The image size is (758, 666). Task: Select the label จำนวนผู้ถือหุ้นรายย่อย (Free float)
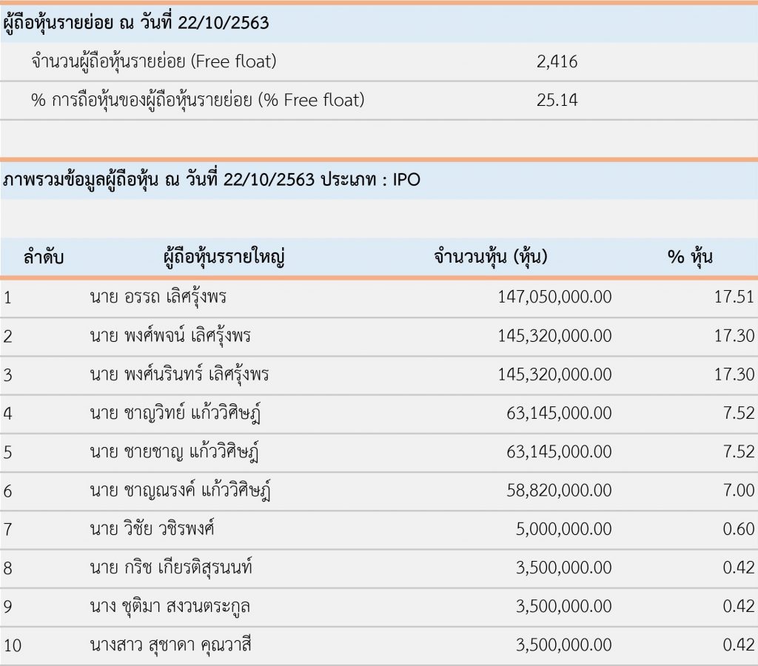click(154, 62)
